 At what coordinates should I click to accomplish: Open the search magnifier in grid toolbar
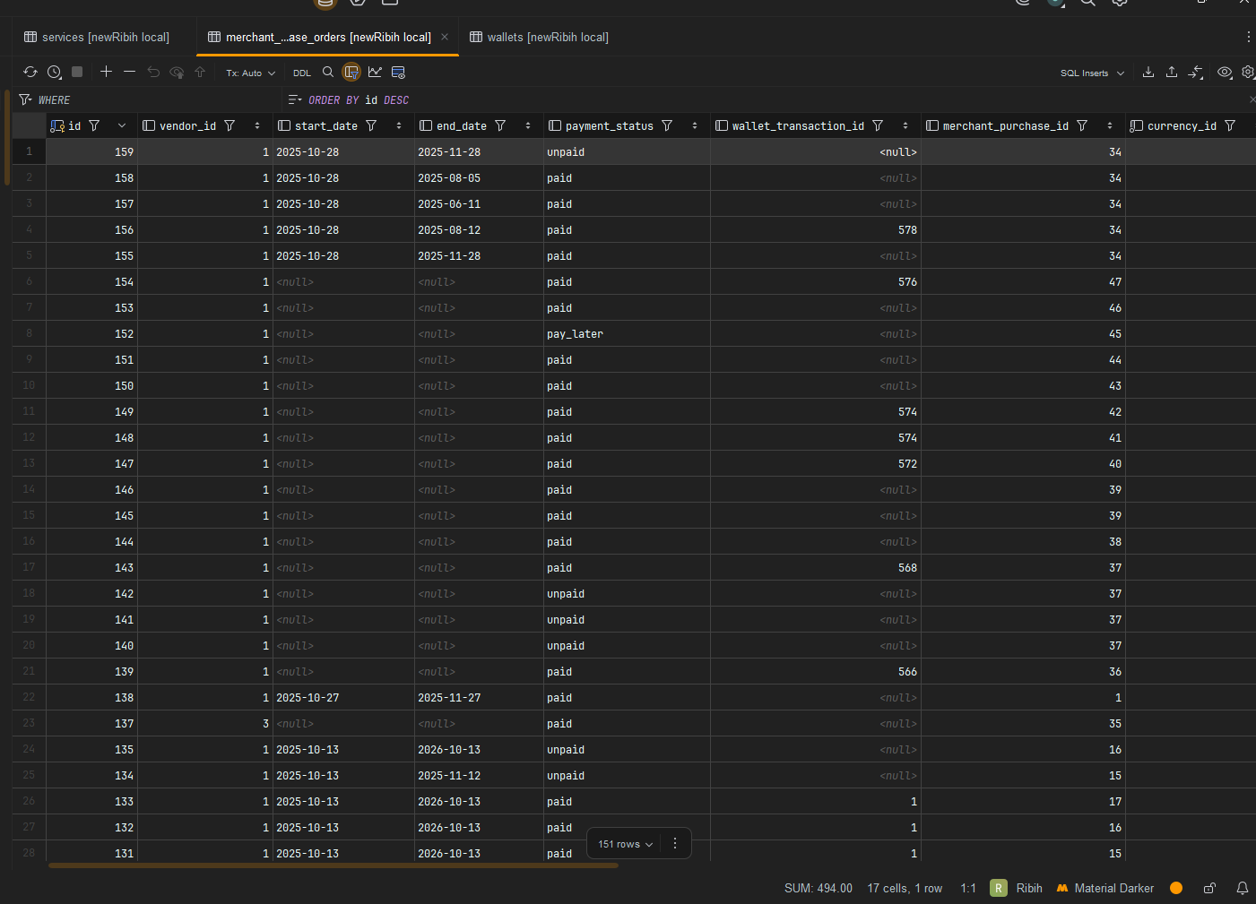(x=328, y=72)
